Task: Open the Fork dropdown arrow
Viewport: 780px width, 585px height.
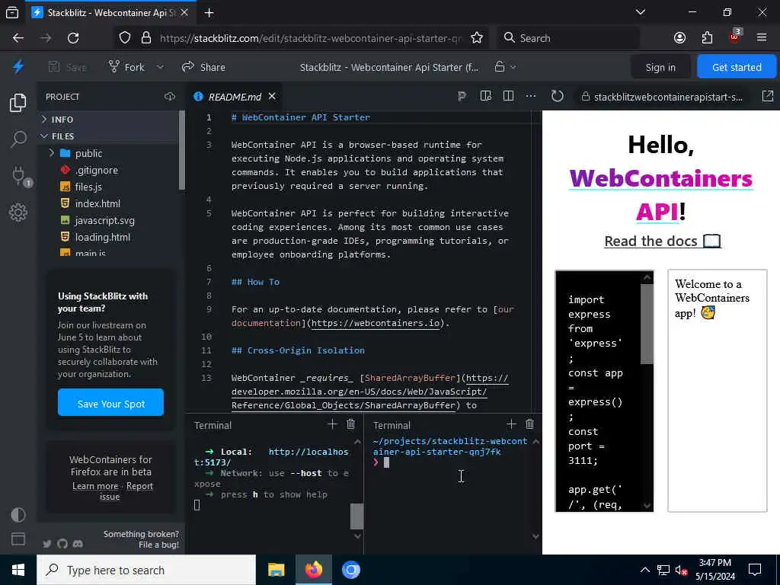Action: pos(160,67)
